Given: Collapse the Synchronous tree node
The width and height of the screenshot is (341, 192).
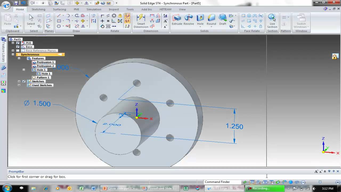Looking at the screenshot, I should tap(13, 54).
